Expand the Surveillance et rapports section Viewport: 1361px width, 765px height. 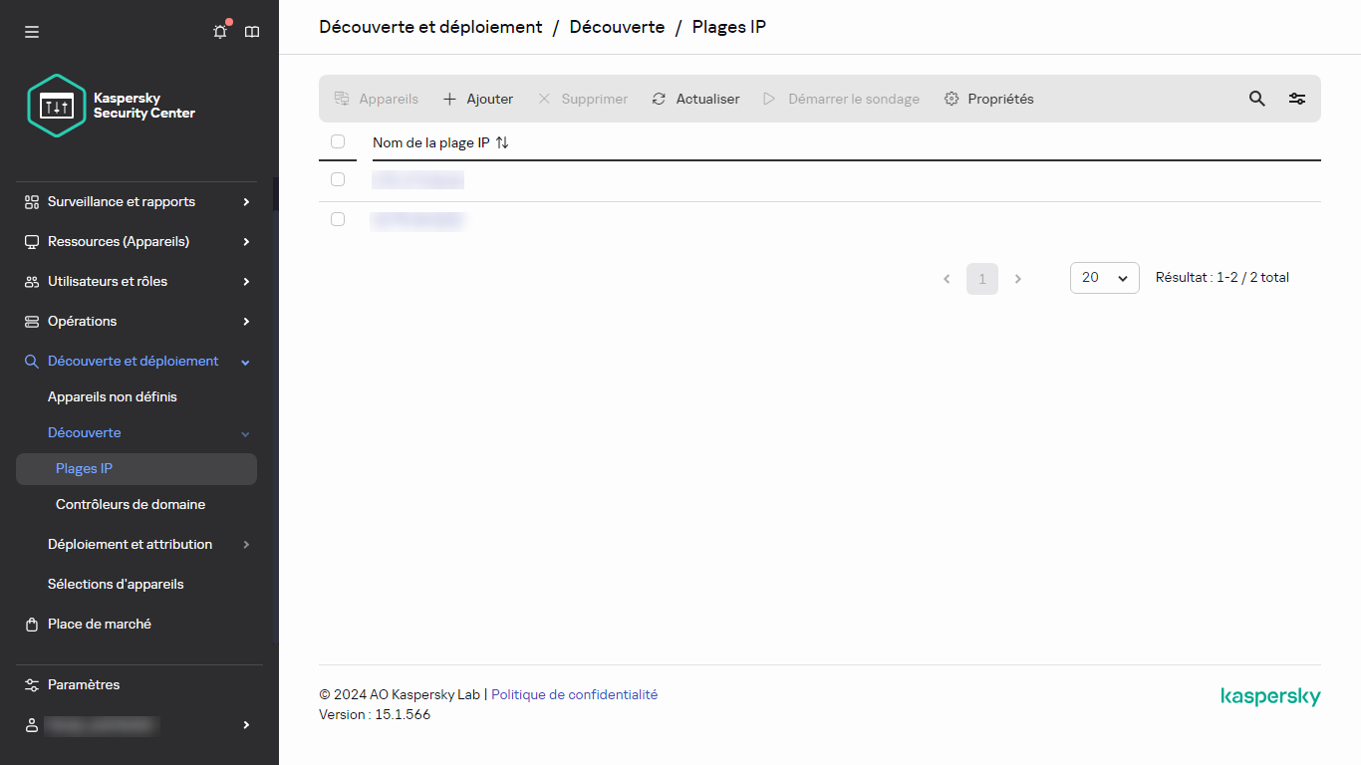coord(122,201)
